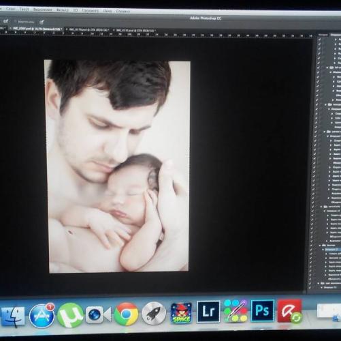
Task: Toggle checkmark of the topmost action set folder
Action: click(x=319, y=68)
